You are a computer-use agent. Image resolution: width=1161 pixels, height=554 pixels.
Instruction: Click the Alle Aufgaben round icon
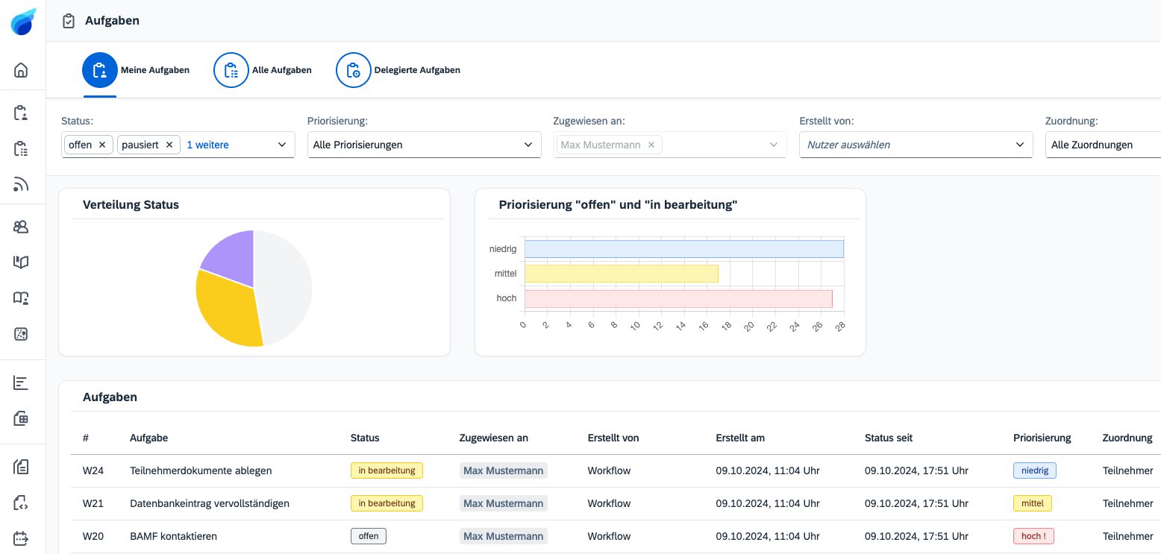[x=231, y=70]
